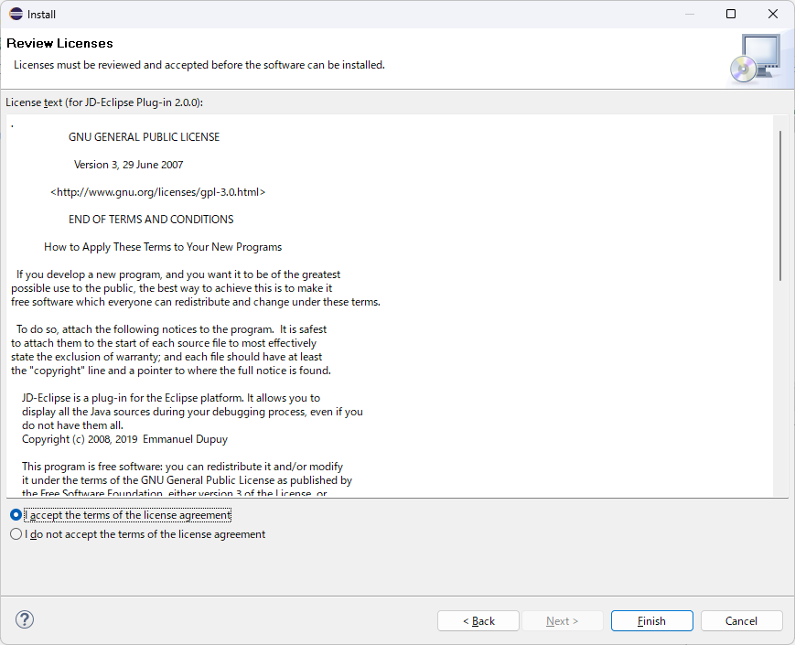Click the Eclipse logo in the title bar
The width and height of the screenshot is (795, 645).
coord(16,15)
